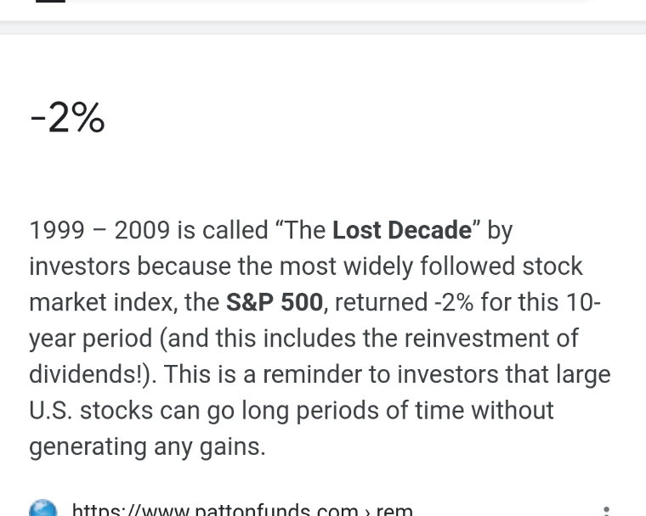Click the bold 'S&P 500' text
Image resolution: width=646 pixels, height=516 pixels.
point(275,302)
